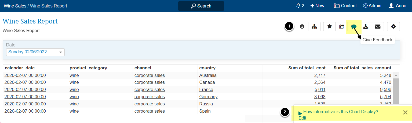The width and height of the screenshot is (412, 123).
Task: Click the email envelope icon
Action: [x=378, y=26]
